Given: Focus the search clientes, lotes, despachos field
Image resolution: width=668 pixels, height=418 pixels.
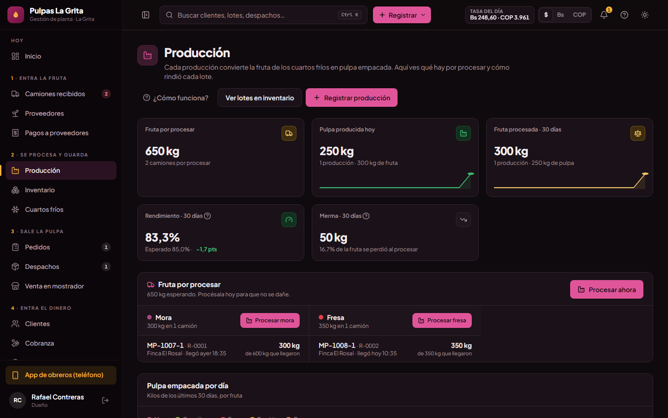Looking at the screenshot, I should pos(263,15).
